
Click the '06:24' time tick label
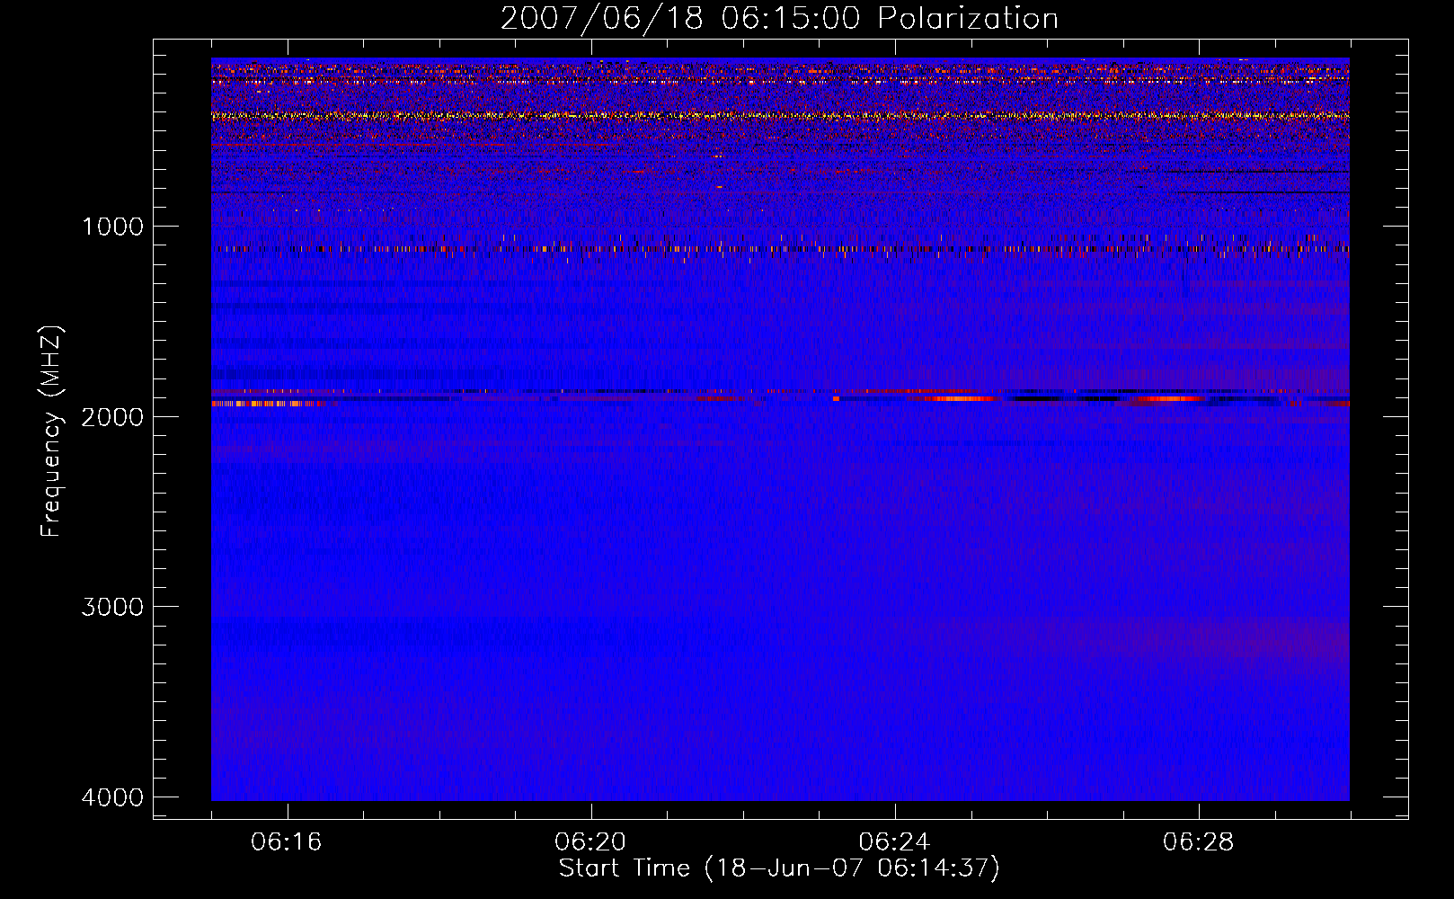pos(894,842)
